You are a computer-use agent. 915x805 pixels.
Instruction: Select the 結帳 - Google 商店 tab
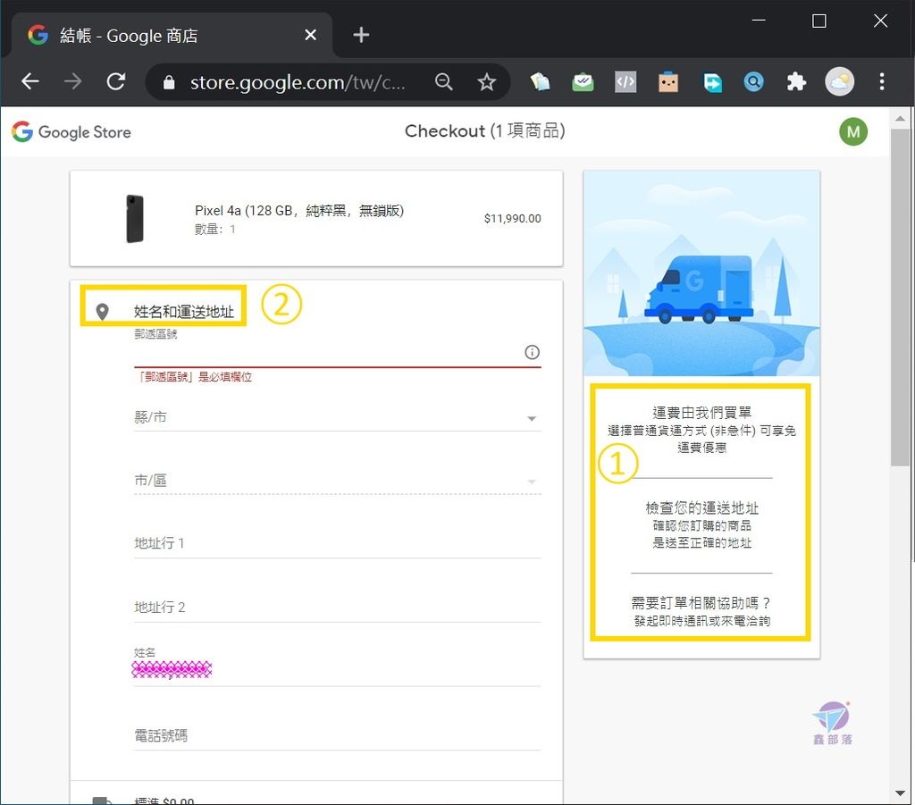[171, 35]
